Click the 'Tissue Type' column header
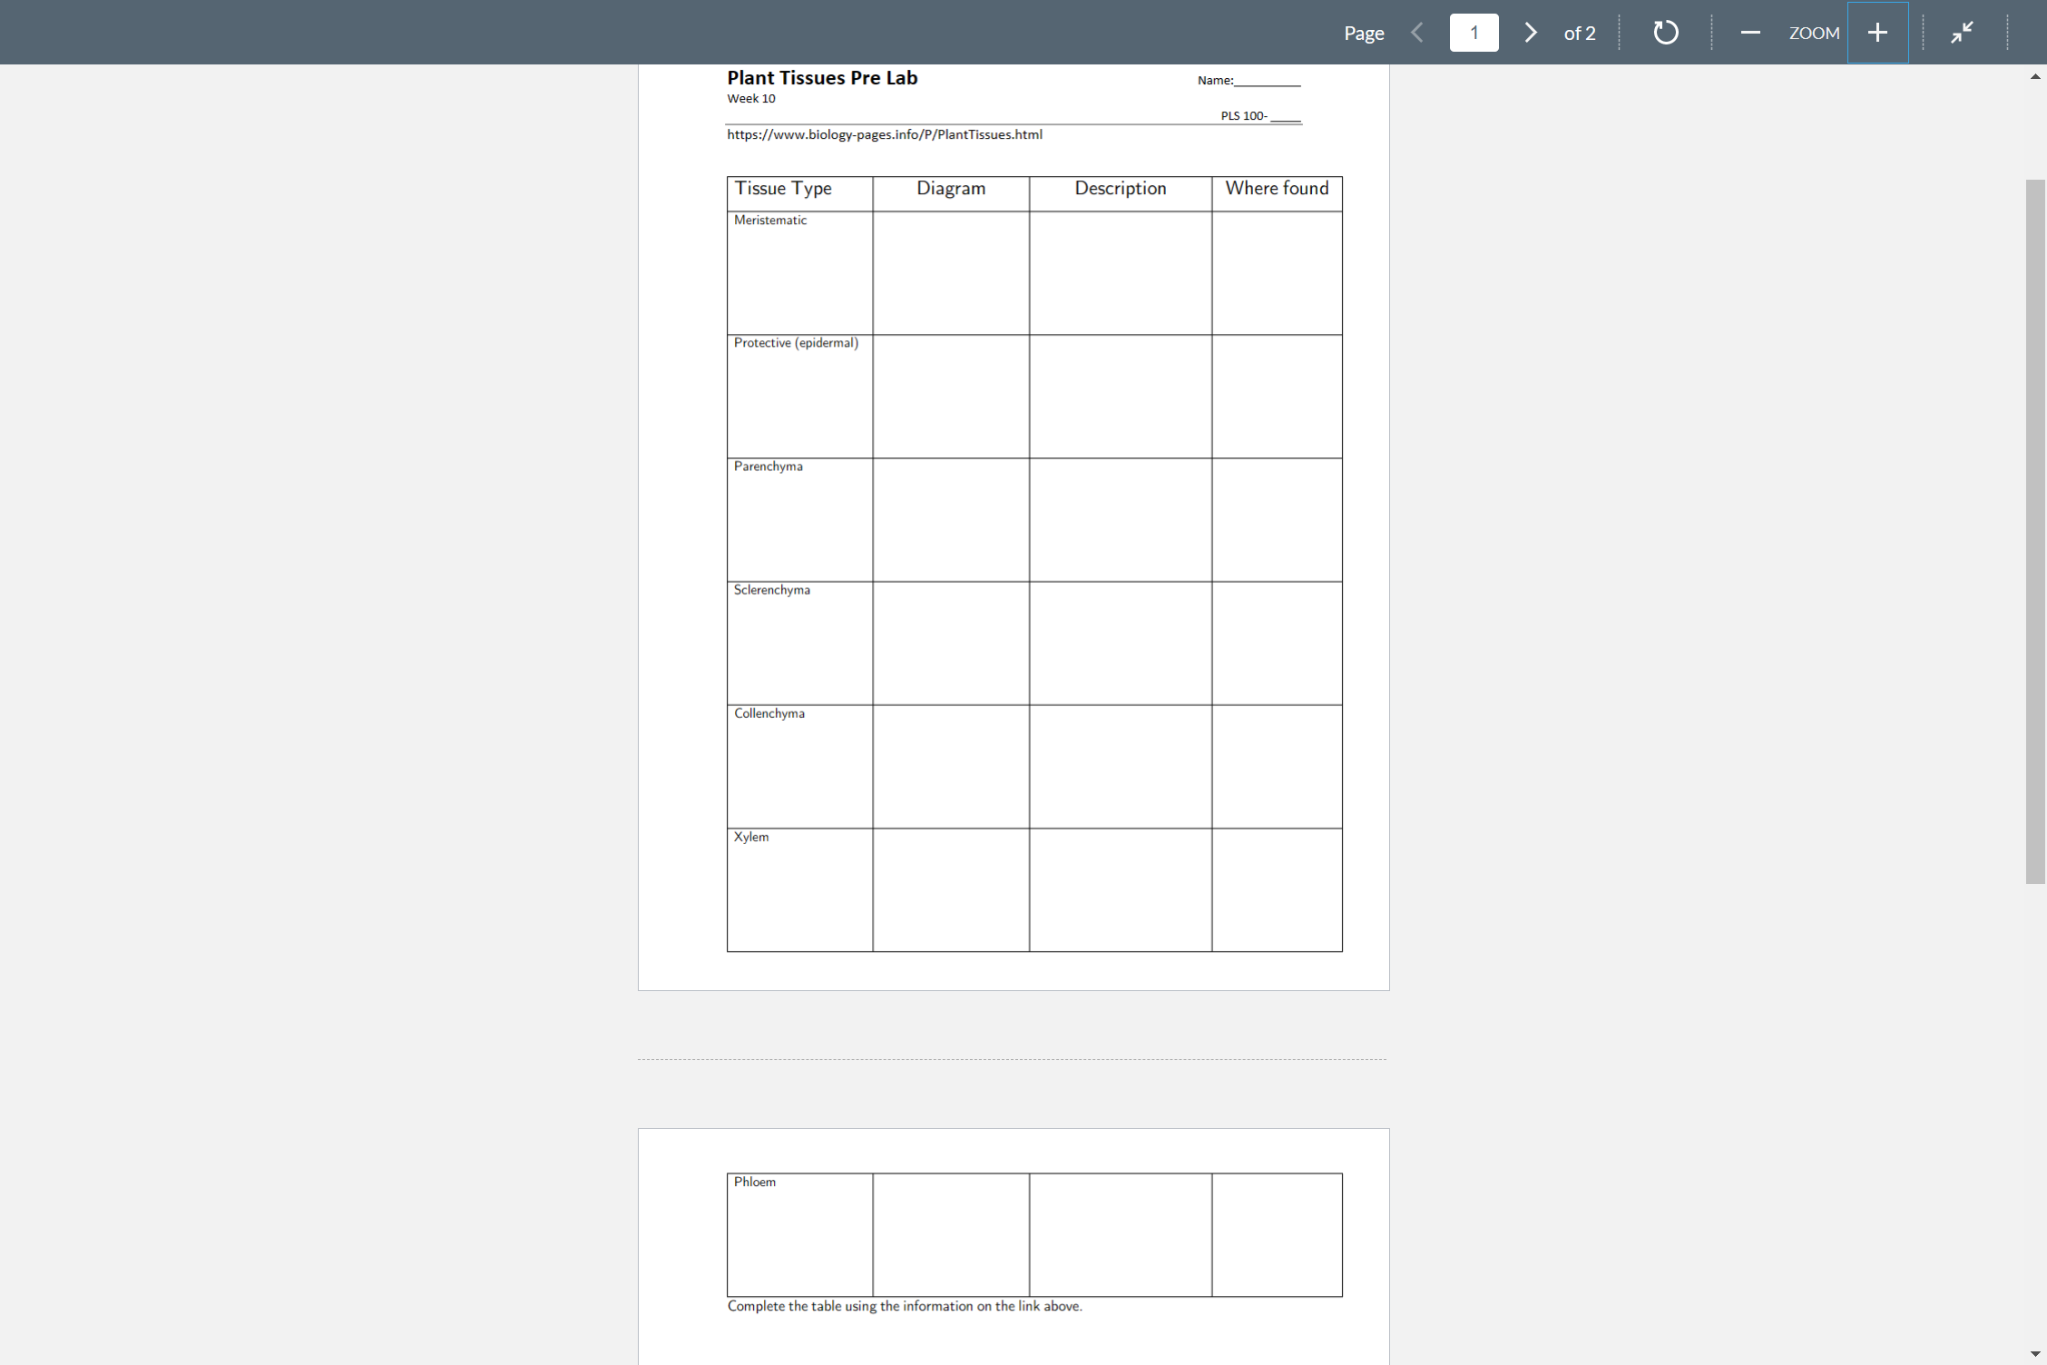Screen dimensions: 2047x1365 [x=783, y=189]
